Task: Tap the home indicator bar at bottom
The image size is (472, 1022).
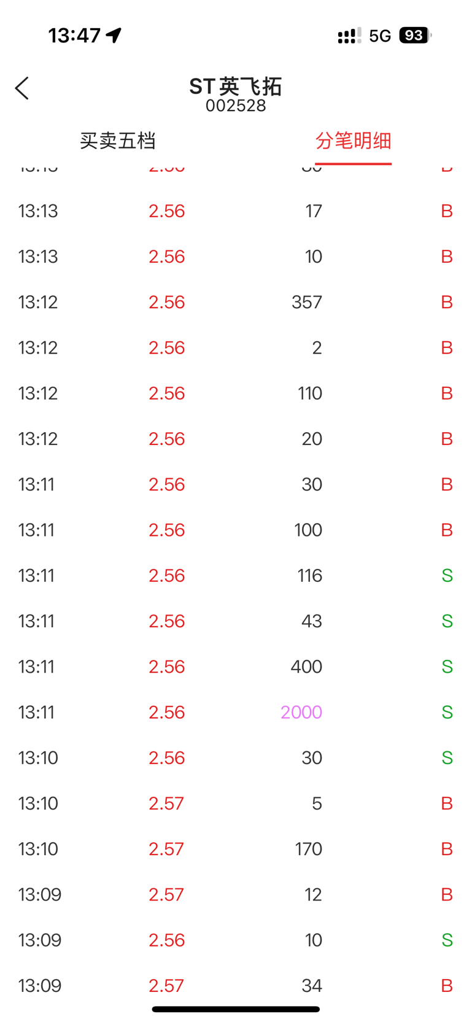Action: click(236, 1009)
